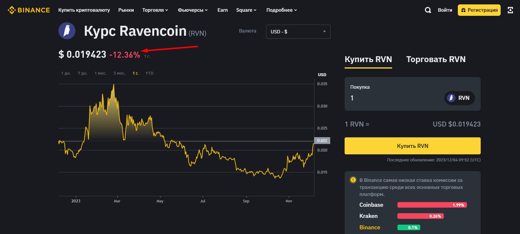520x234 pixels.
Task: Switch to the Торговать RVN tab
Action: point(436,59)
